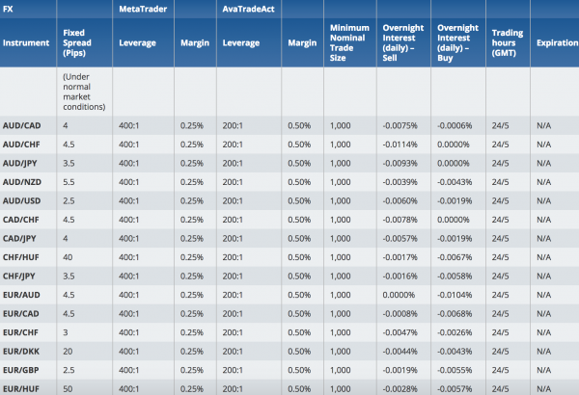Click the Trading hours (GMT) header
The height and width of the screenshot is (395, 579).
tap(508, 42)
